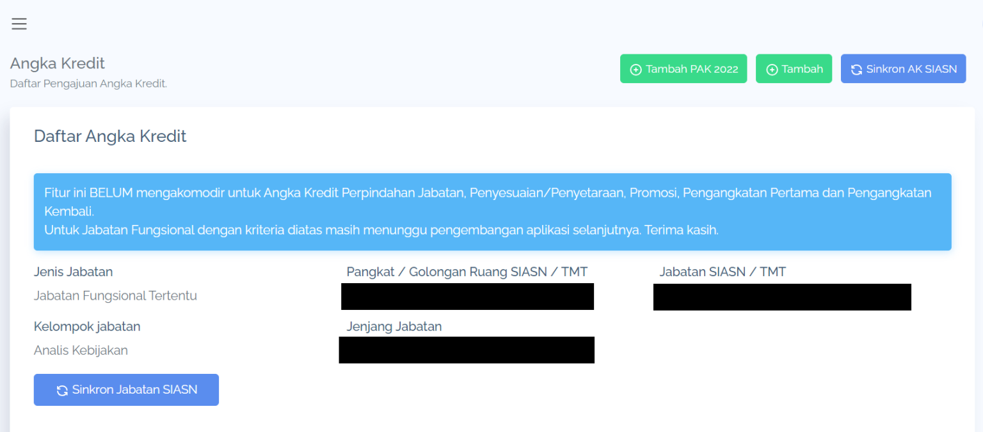983x432 pixels.
Task: Select the Kelompok jabatan label
Action: point(87,327)
